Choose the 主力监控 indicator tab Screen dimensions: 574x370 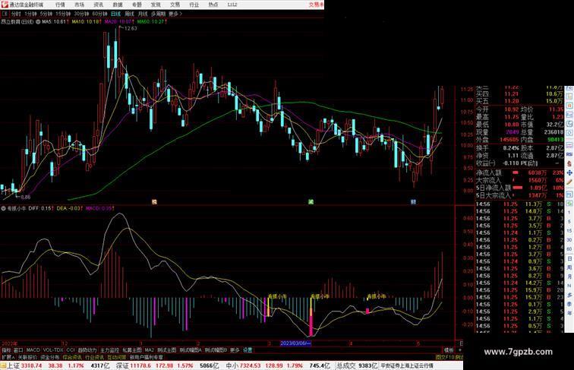[x=109, y=350]
